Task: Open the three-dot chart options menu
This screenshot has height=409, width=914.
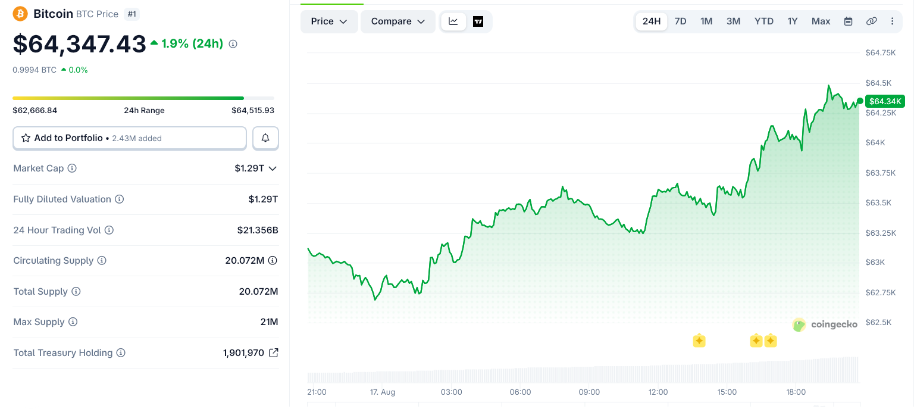Action: (x=892, y=21)
